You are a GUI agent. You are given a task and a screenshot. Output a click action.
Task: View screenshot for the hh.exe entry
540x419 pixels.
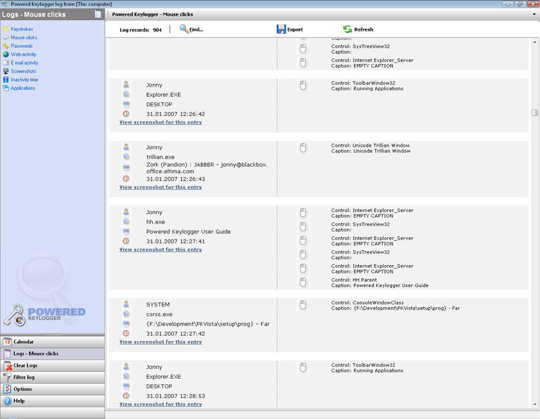160,250
